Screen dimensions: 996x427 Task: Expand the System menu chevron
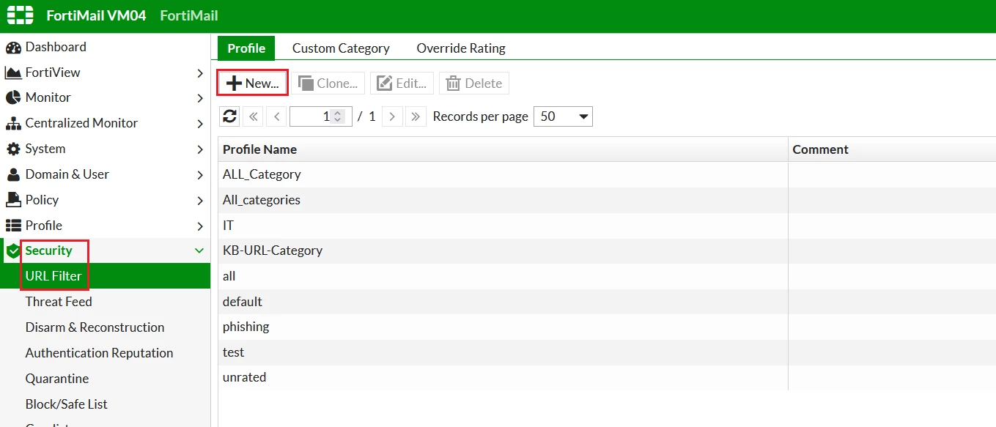(x=200, y=149)
